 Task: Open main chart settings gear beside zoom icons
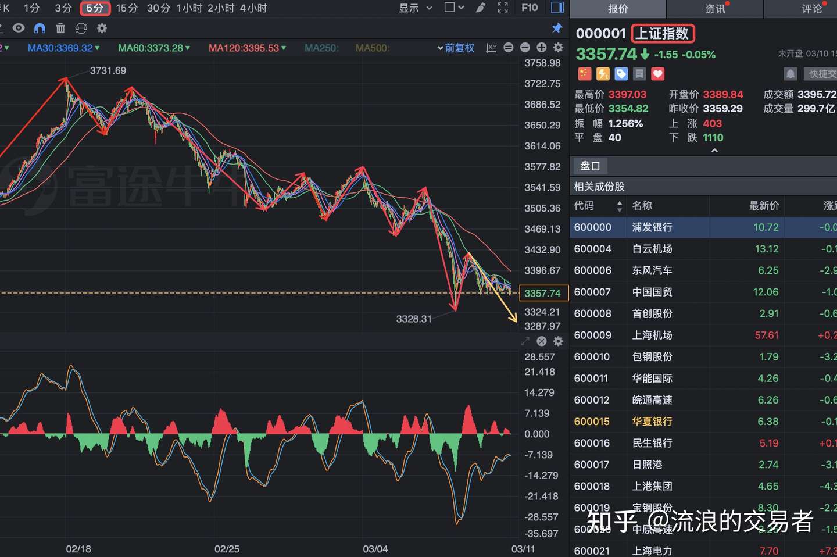(x=558, y=47)
